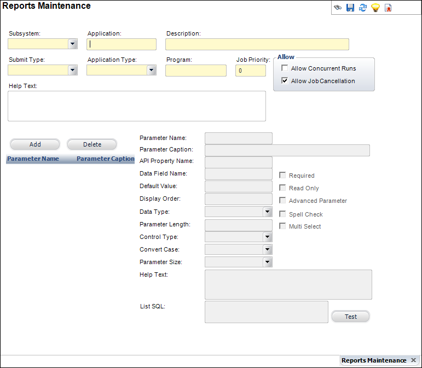The image size is (422, 368).
Task: Click the Parameter Length field
Action: (x=239, y=225)
